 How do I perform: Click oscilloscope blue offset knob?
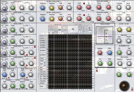[x=110, y=53]
